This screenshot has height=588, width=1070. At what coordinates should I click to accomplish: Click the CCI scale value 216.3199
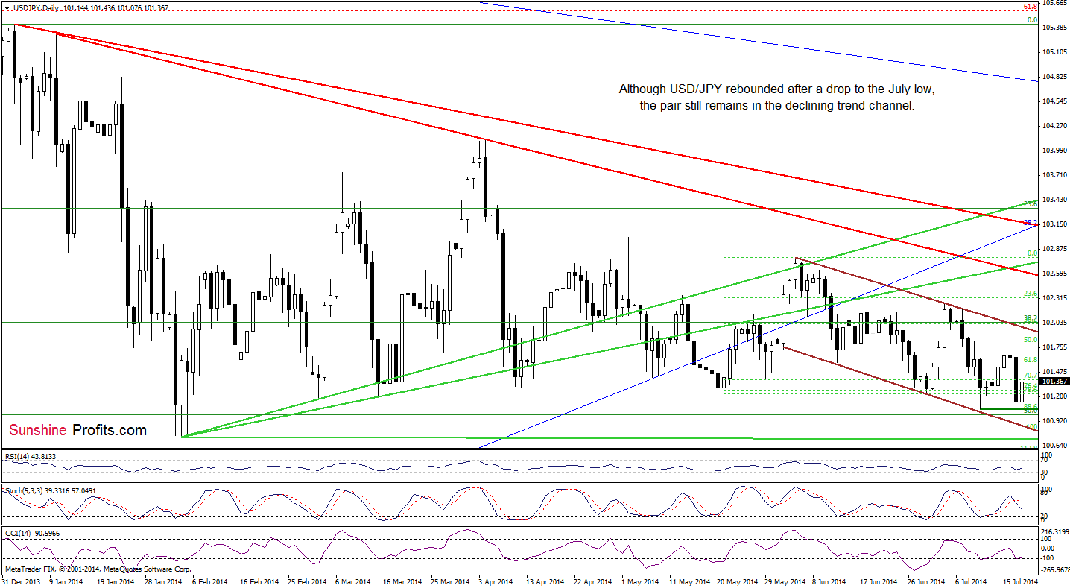1054,531
